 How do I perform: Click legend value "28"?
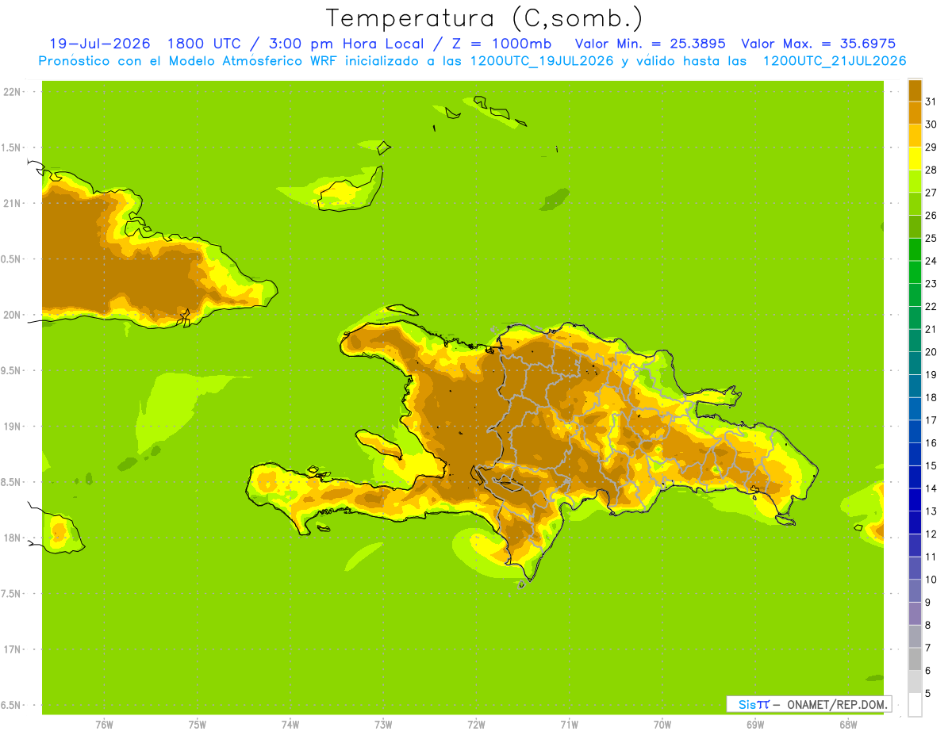(x=931, y=170)
